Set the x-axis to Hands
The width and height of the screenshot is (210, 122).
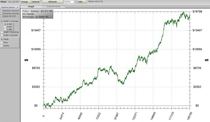(x=2, y=39)
